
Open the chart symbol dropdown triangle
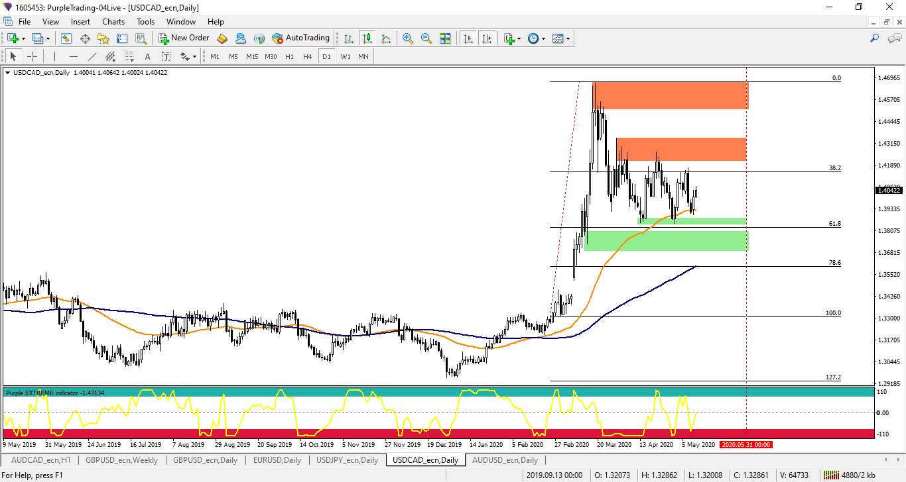point(7,73)
